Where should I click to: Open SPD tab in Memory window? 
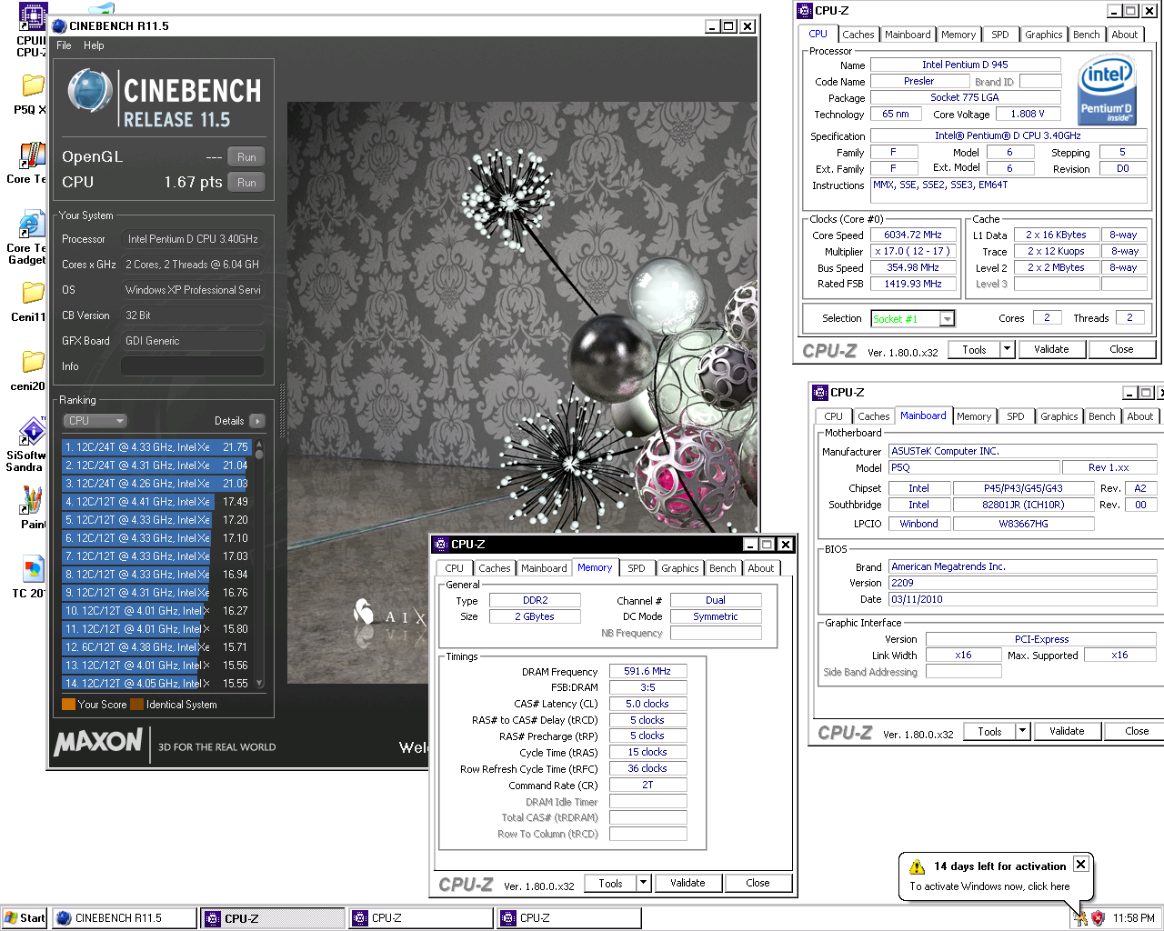point(637,568)
